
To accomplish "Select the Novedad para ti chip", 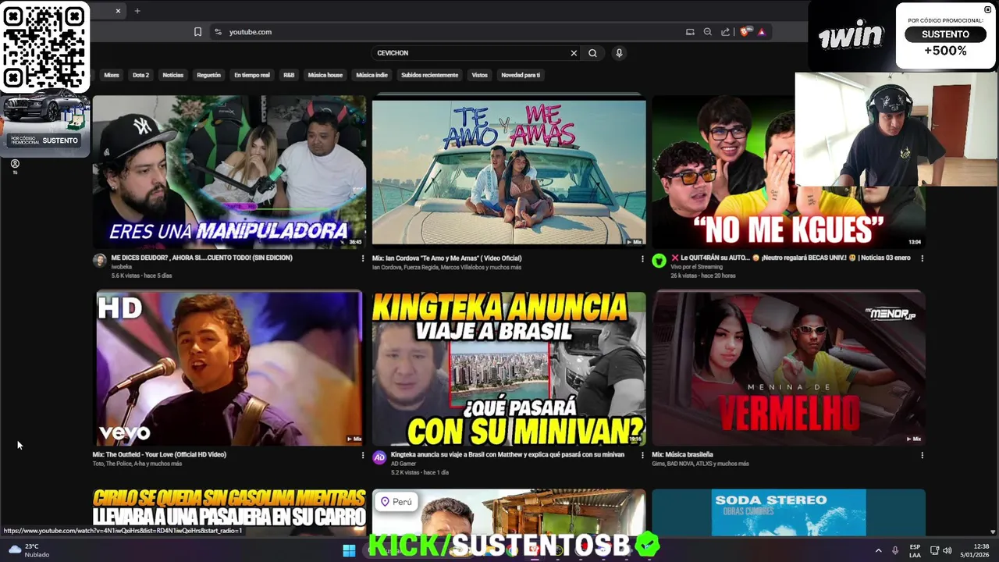I will [521, 75].
